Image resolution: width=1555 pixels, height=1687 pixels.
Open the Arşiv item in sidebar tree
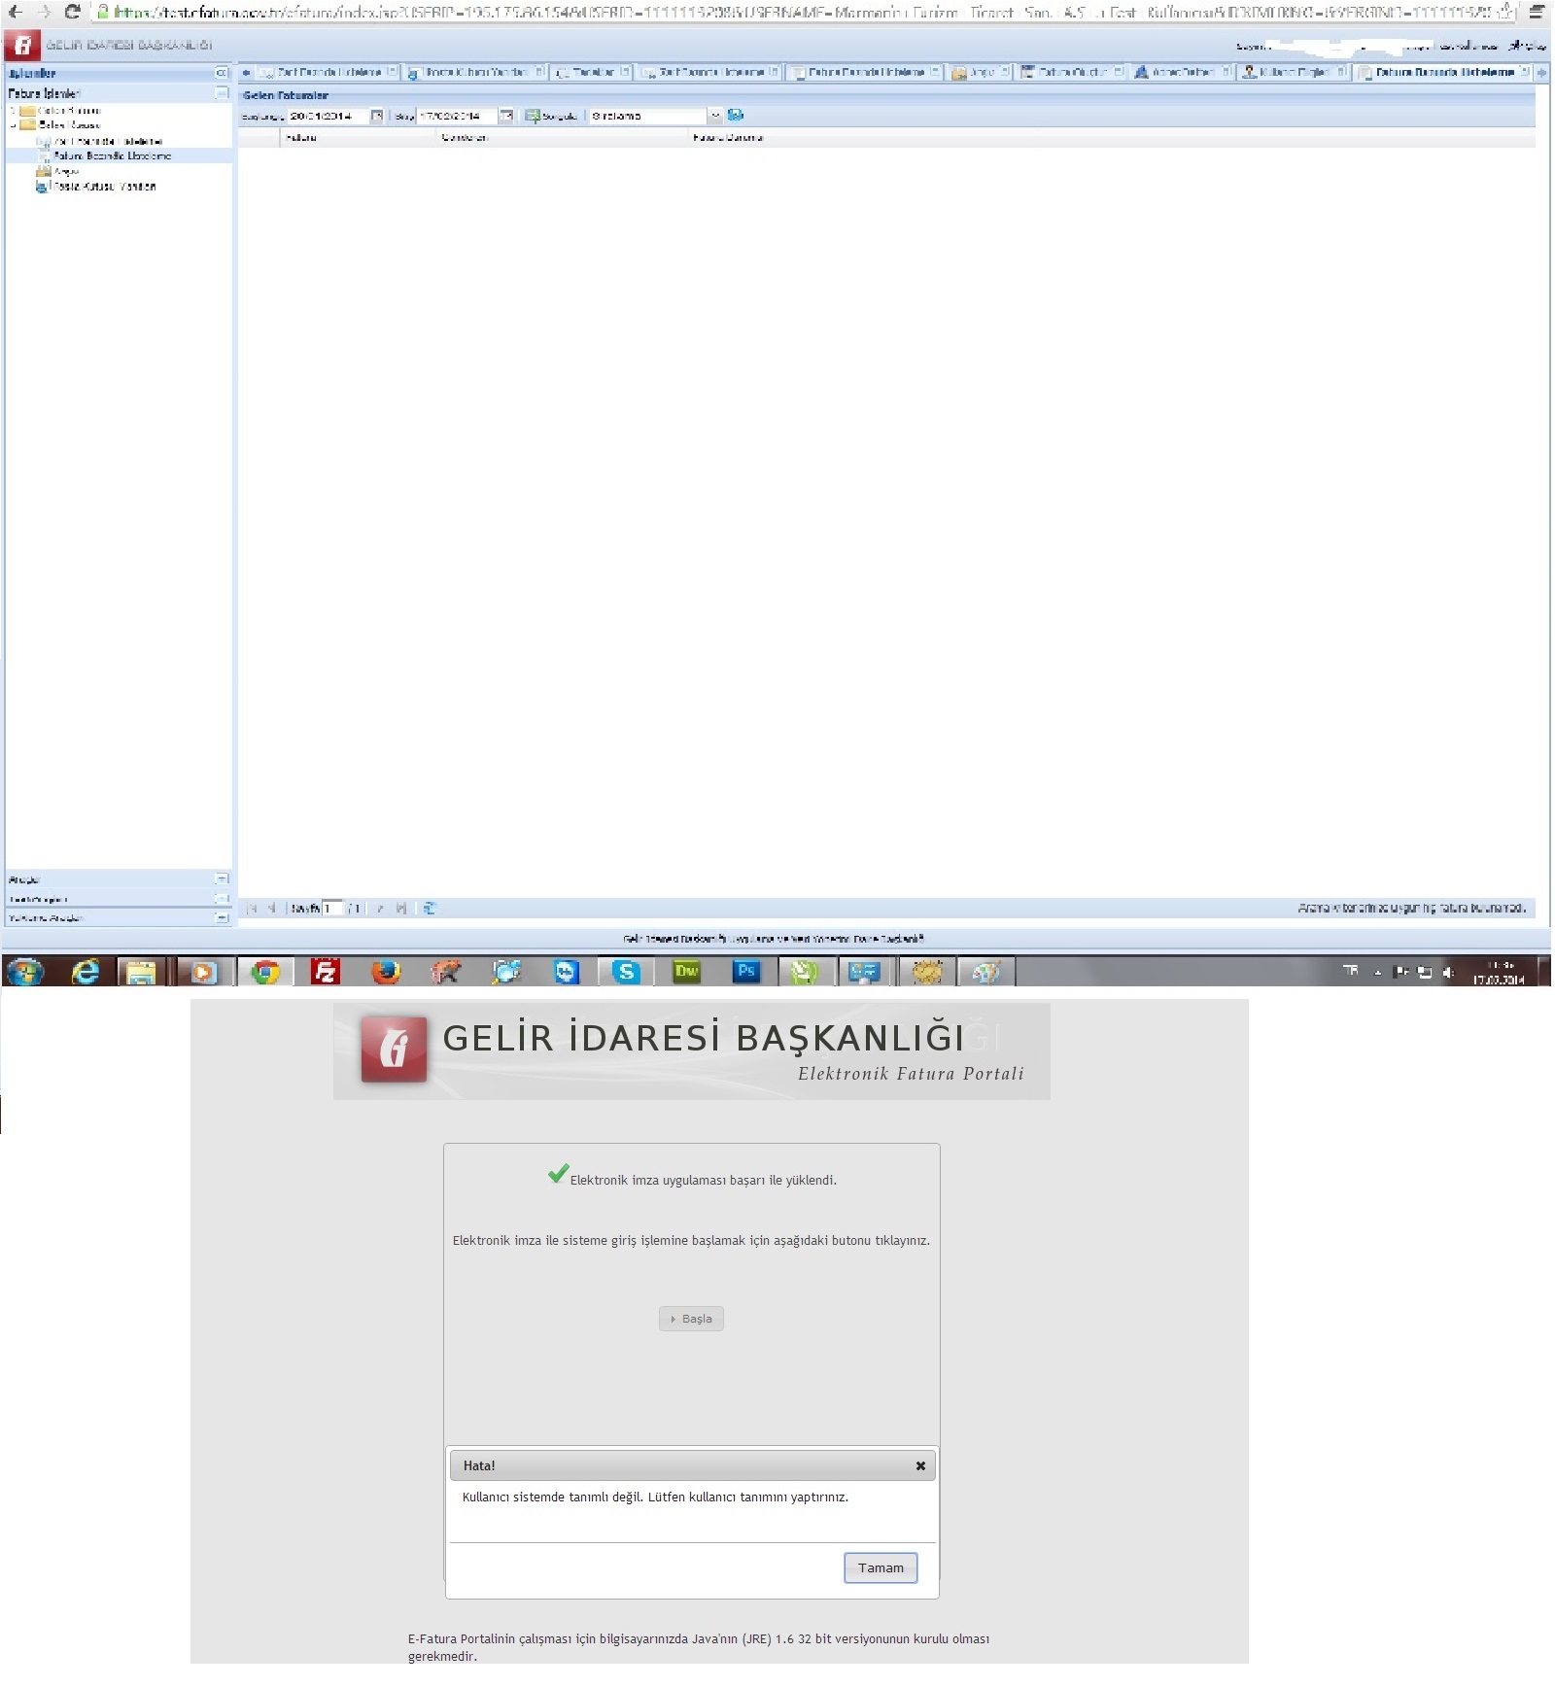pos(66,171)
